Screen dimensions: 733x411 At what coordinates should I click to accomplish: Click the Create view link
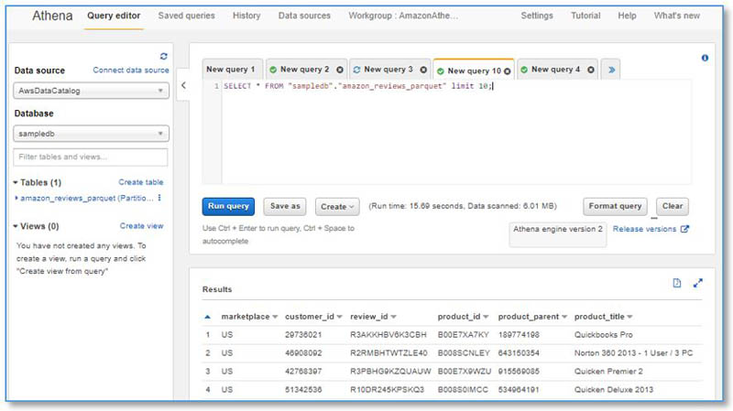[x=142, y=226]
